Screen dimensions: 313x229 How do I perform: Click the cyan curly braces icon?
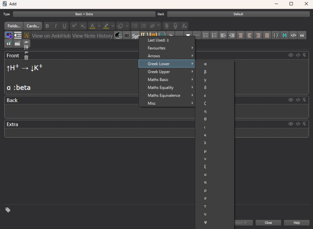[x=284, y=35]
